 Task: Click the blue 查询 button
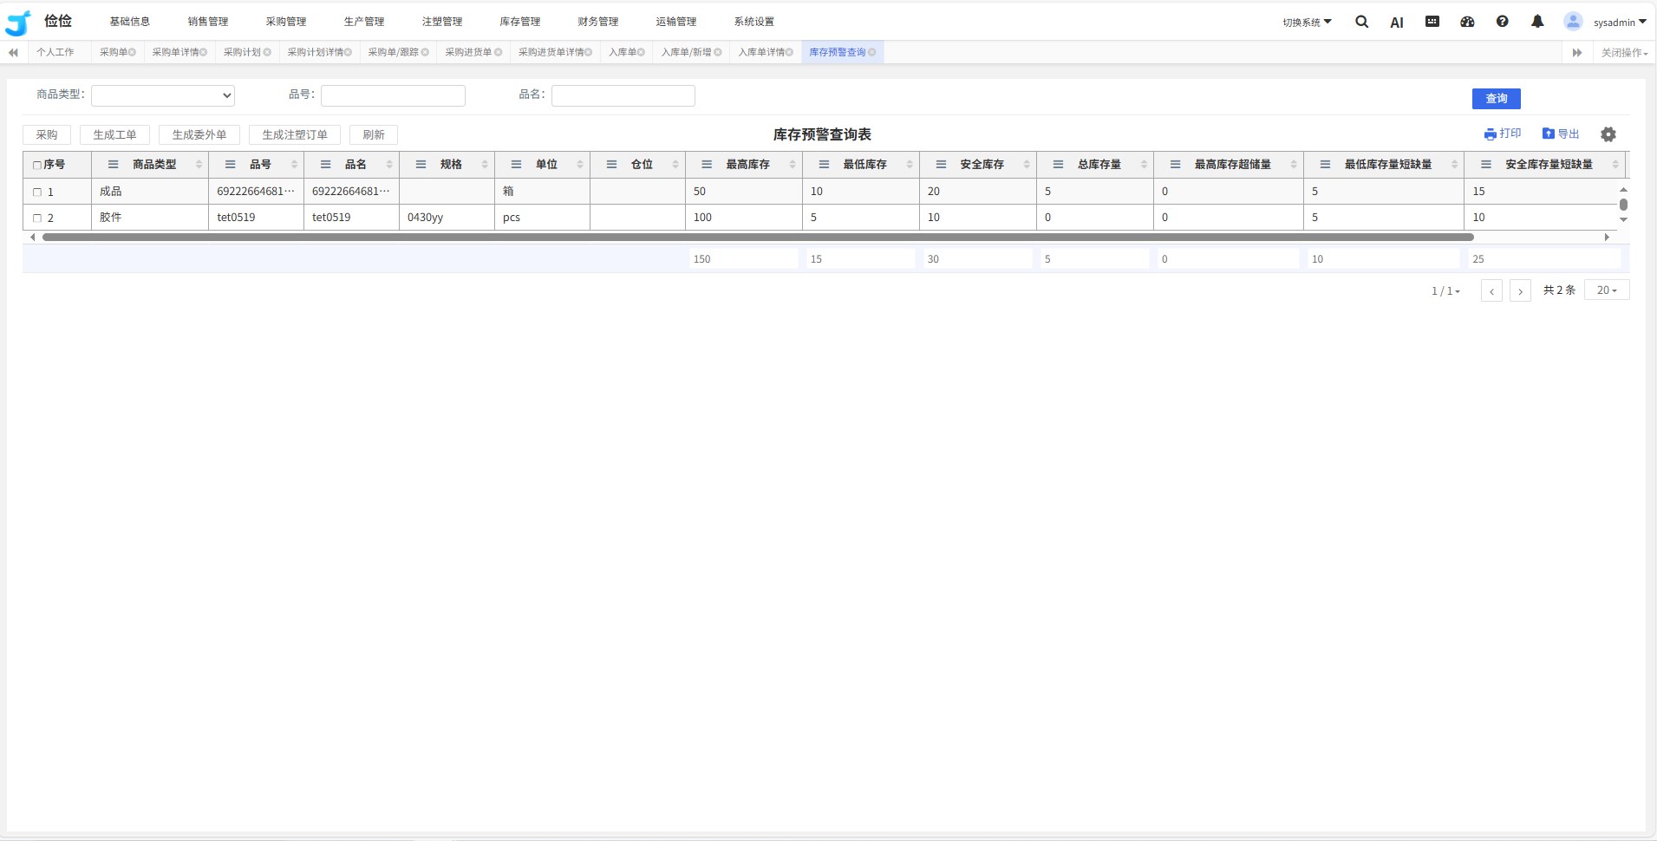tap(1496, 99)
